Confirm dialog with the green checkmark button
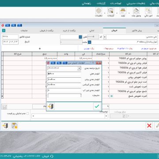The image size is (159, 159). (97, 106)
